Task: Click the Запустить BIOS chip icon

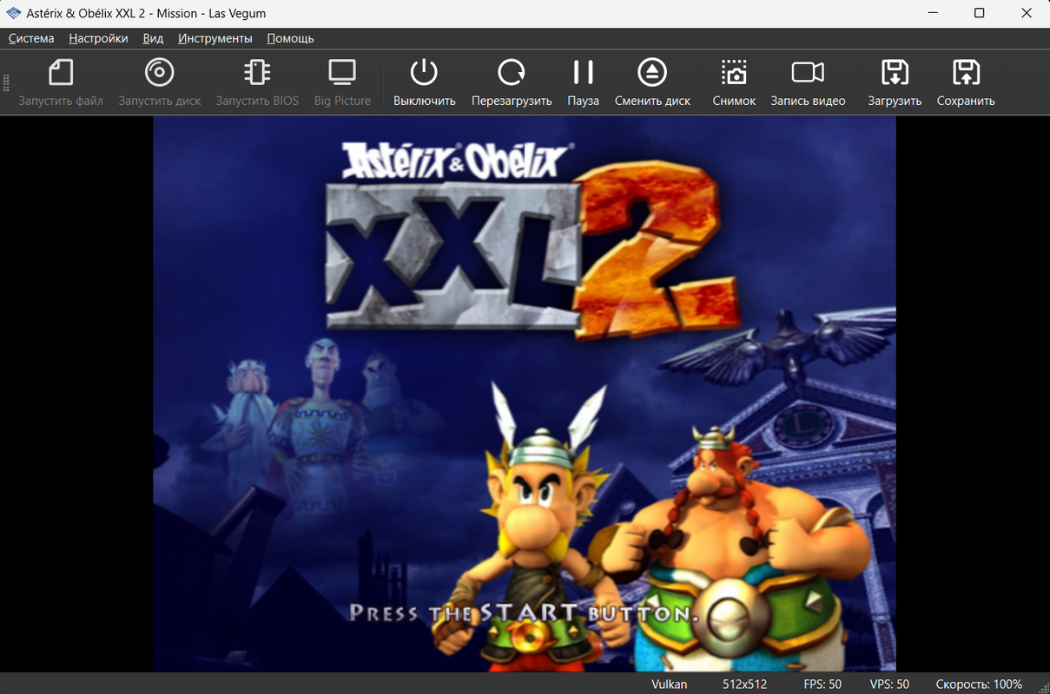Action: (x=257, y=73)
